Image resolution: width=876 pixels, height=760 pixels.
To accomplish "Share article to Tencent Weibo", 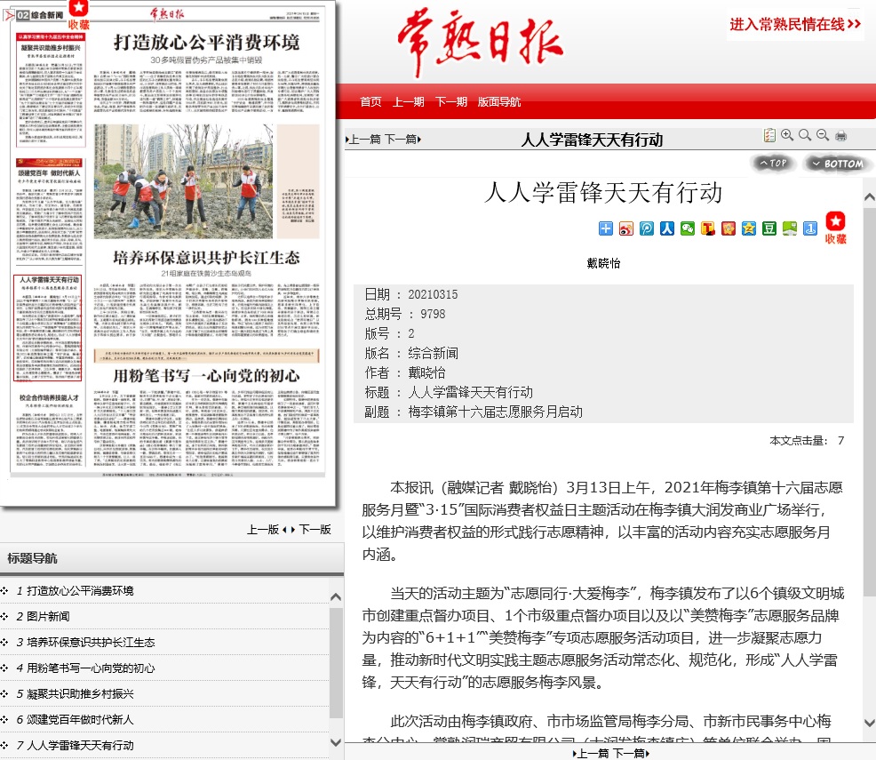I will 647,228.
